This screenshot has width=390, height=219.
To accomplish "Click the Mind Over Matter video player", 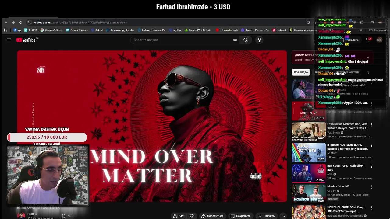I will [152, 126].
